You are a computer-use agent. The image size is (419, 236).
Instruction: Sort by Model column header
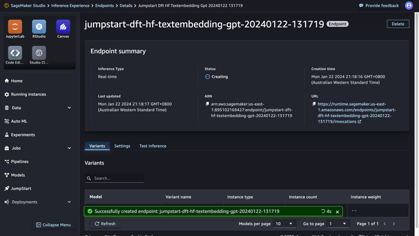pos(96,197)
